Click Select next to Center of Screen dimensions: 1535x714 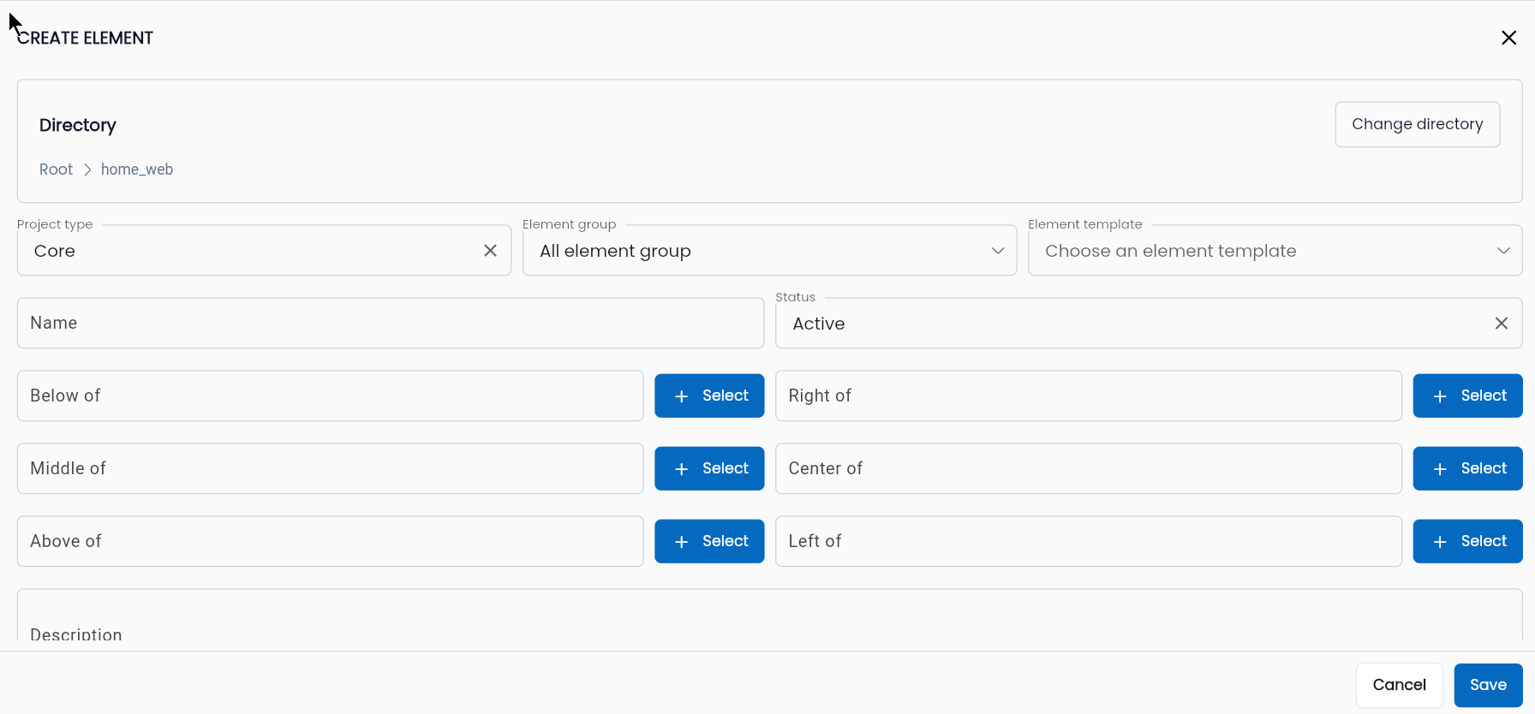tap(1467, 468)
